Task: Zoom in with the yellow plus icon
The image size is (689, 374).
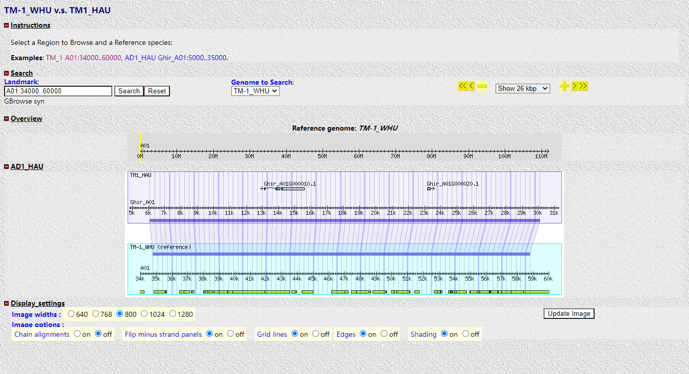Action: [x=564, y=86]
